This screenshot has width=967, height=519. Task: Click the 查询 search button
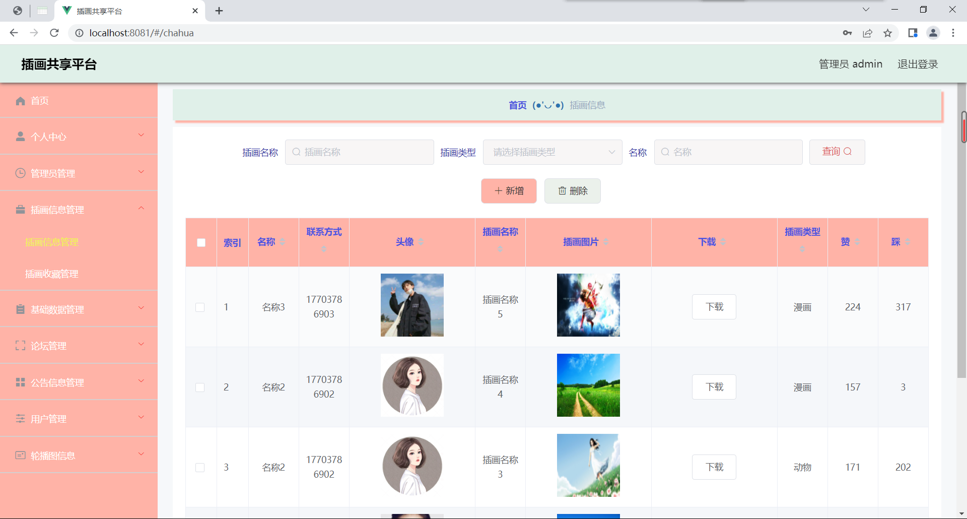pyautogui.click(x=837, y=152)
